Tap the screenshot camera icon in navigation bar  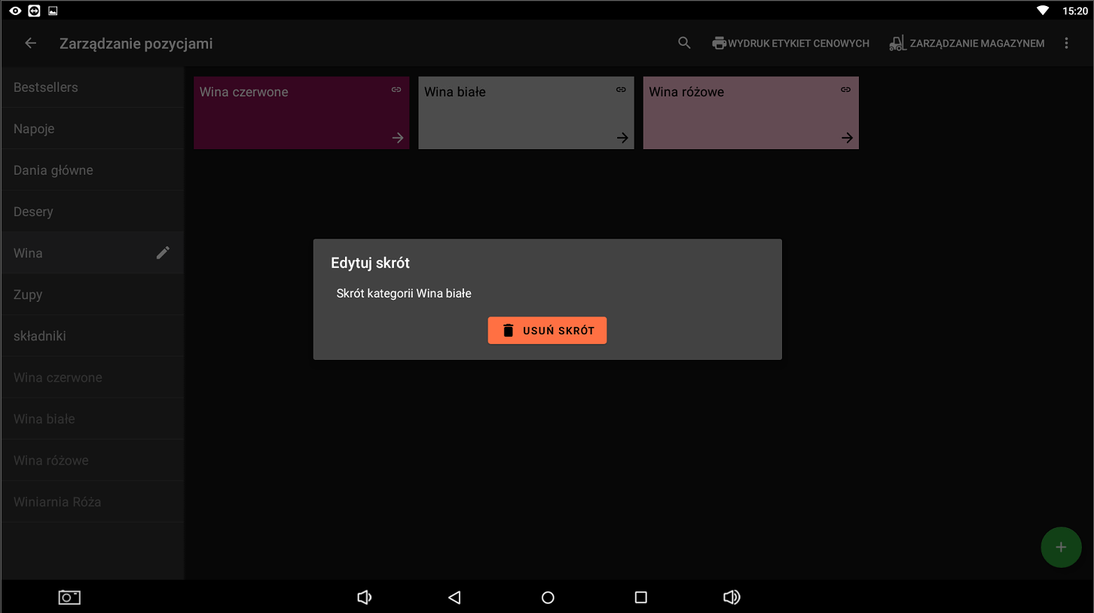click(x=69, y=597)
